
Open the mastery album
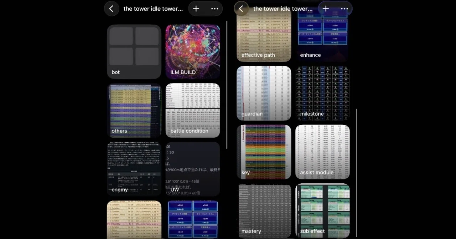pos(264,210)
